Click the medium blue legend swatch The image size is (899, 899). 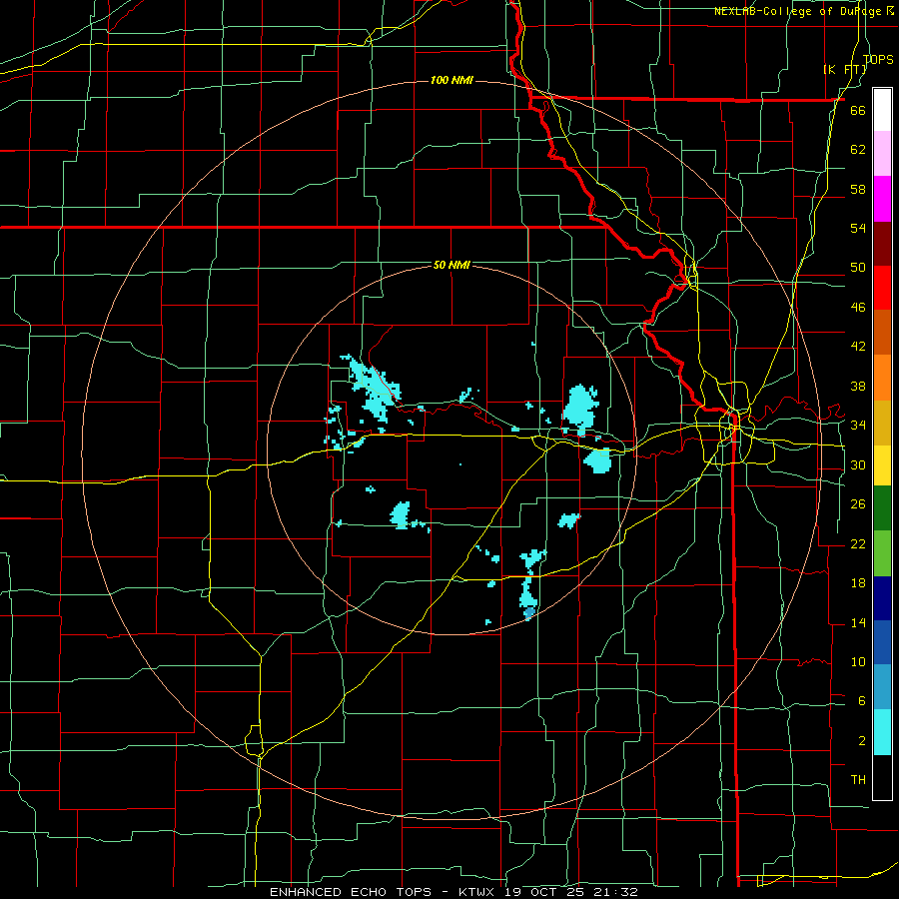click(882, 642)
